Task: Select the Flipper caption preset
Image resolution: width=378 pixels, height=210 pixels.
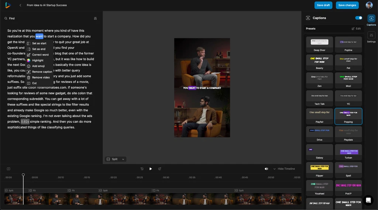Action: [319, 170]
